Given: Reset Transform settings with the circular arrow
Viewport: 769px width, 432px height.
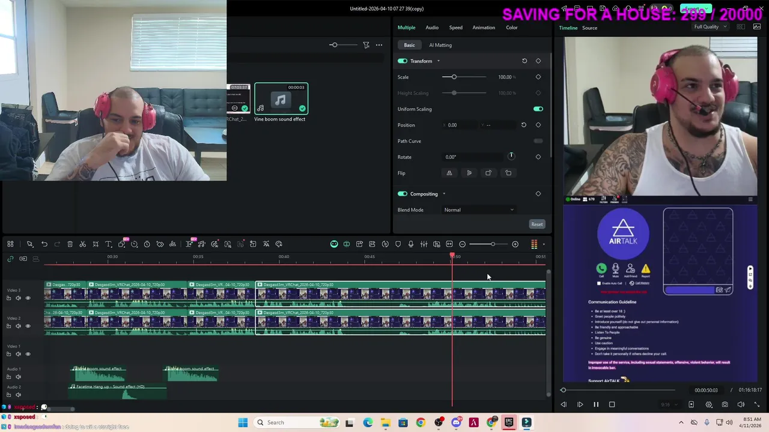Looking at the screenshot, I should [524, 61].
